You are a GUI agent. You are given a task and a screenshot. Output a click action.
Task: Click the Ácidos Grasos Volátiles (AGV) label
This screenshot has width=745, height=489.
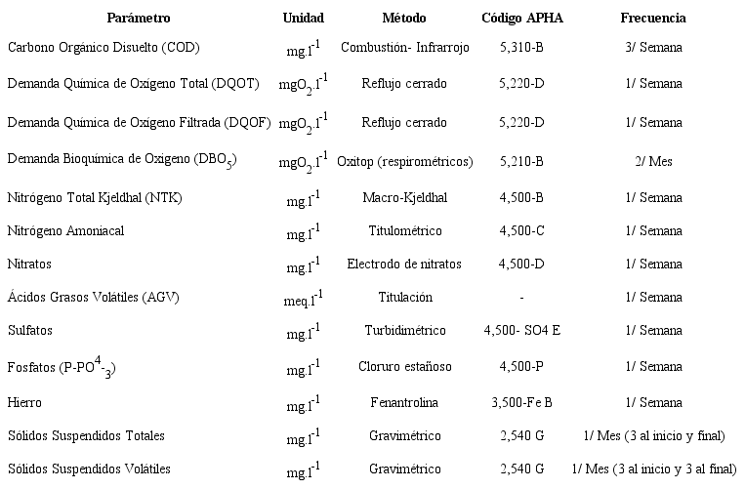point(93,297)
